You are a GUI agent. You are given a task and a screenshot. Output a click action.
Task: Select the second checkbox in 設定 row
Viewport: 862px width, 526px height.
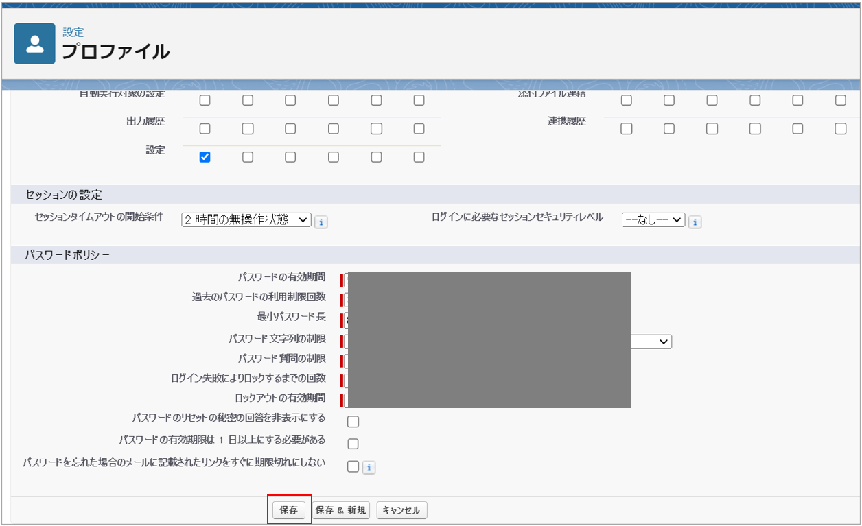248,157
